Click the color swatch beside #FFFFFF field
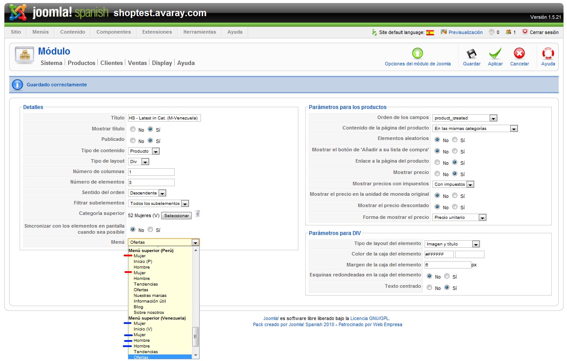Viewport: 567px width, 361px height. coord(469,254)
